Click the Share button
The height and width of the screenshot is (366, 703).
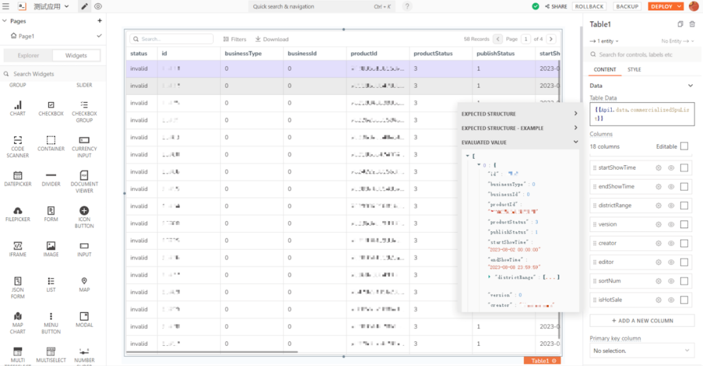[556, 7]
